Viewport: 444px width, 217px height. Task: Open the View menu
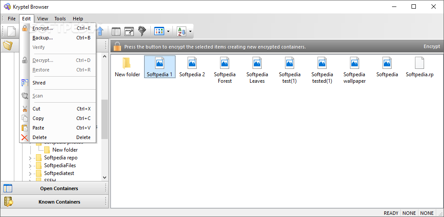(x=43, y=19)
